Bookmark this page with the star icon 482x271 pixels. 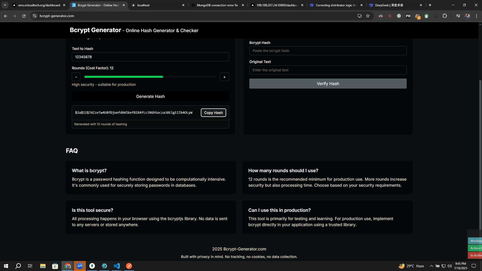(368, 16)
